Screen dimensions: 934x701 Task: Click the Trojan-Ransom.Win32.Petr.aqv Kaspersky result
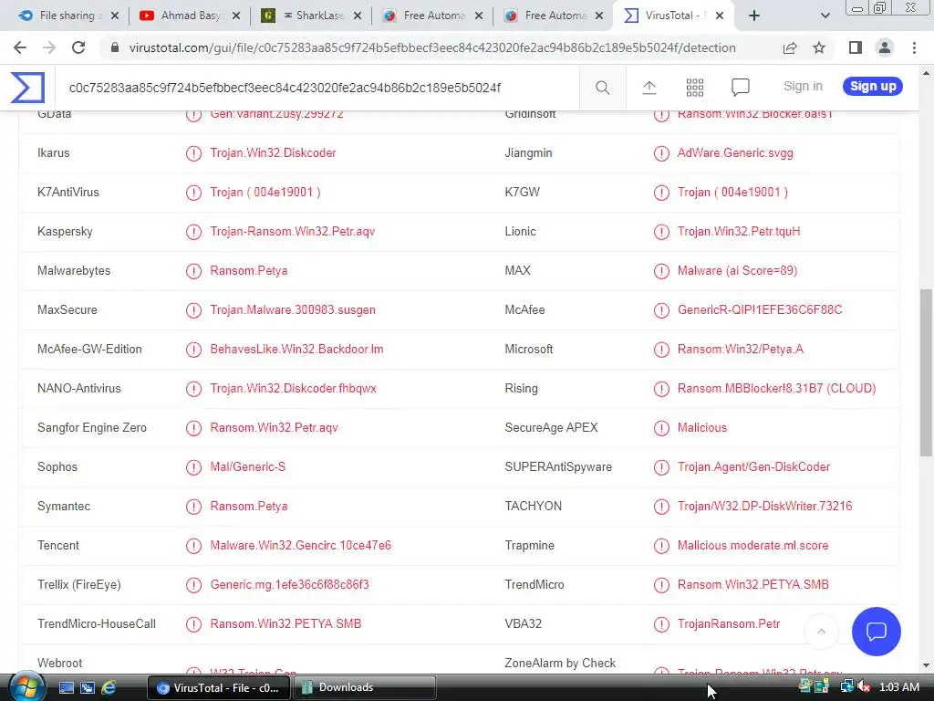pyautogui.click(x=293, y=231)
